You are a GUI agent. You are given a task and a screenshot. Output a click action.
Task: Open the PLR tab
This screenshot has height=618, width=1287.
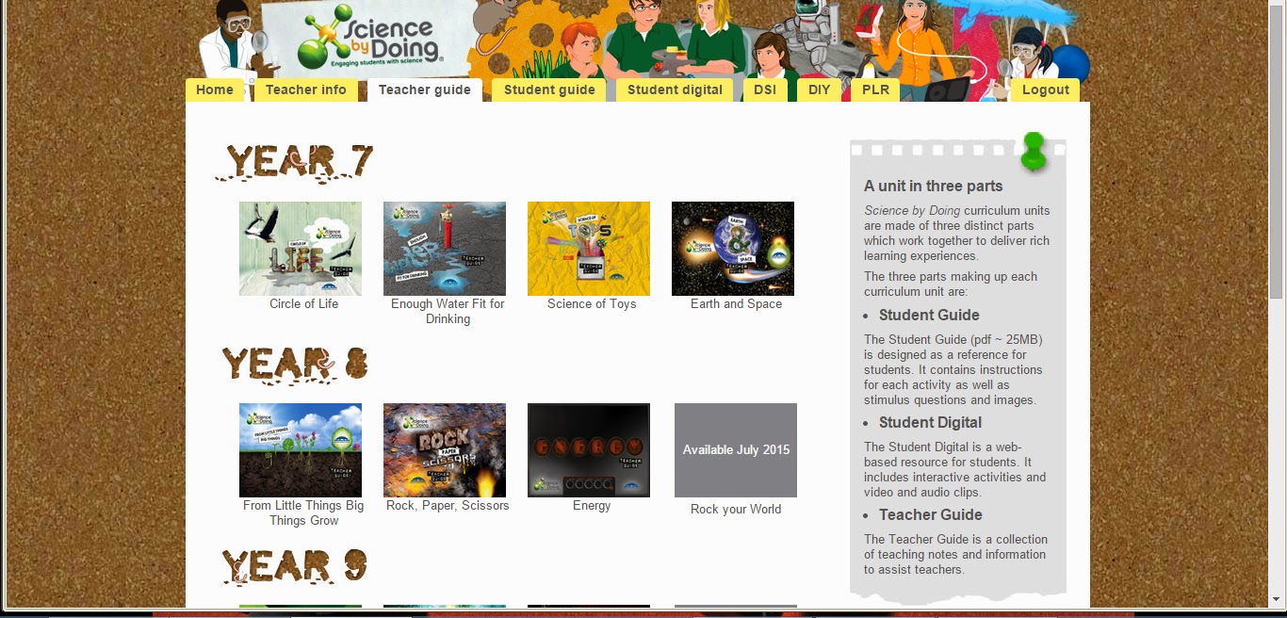tap(875, 90)
